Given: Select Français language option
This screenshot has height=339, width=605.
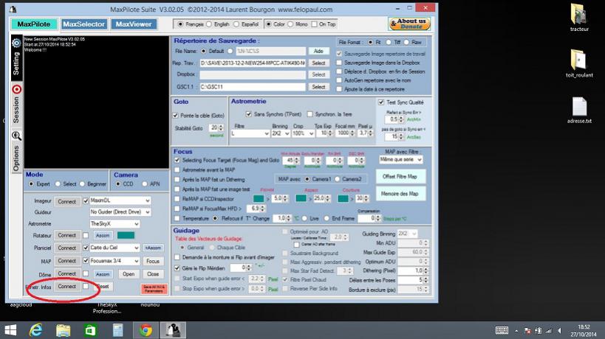Looking at the screenshot, I should coord(180,24).
